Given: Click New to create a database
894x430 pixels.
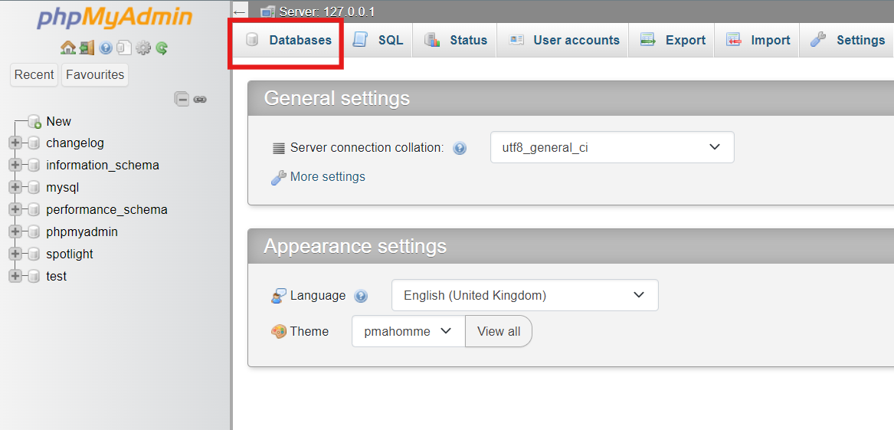Looking at the screenshot, I should point(59,121).
